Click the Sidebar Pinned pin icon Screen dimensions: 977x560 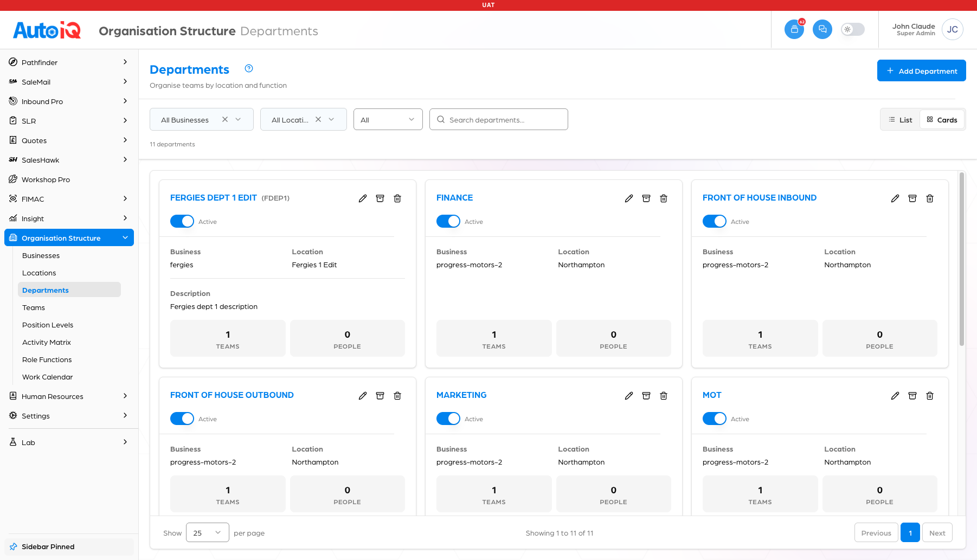pyautogui.click(x=14, y=546)
